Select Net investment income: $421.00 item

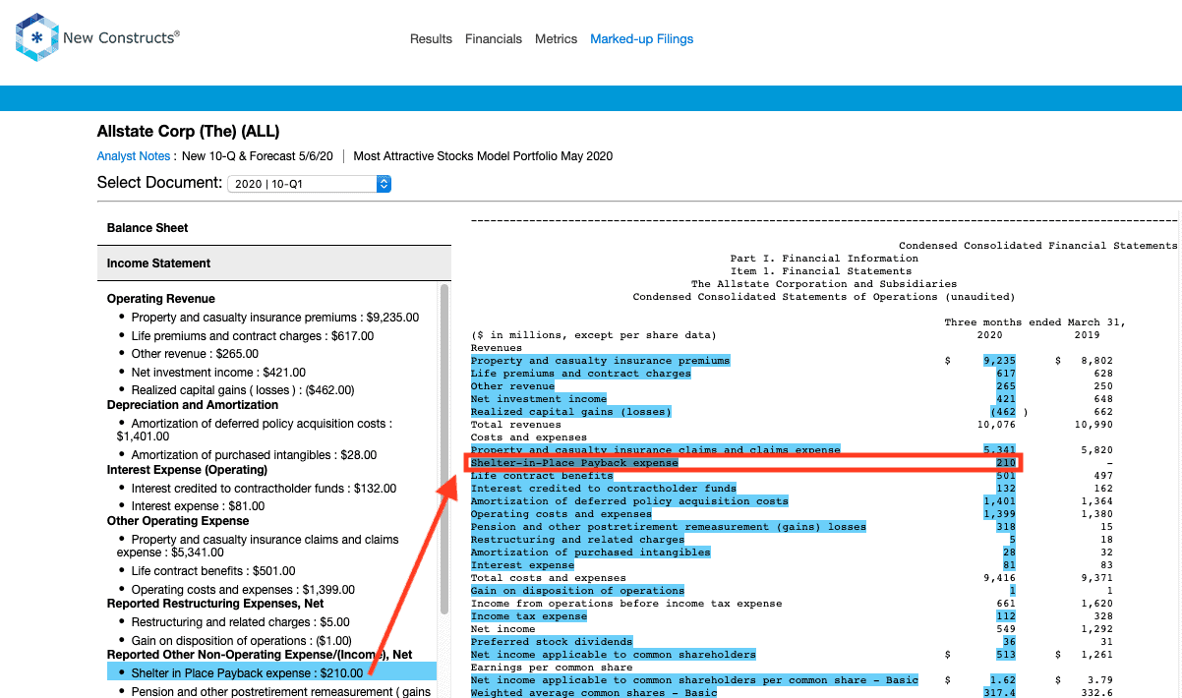point(218,373)
